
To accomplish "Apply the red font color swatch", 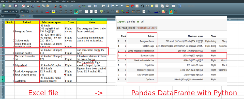I will [48, 11].
